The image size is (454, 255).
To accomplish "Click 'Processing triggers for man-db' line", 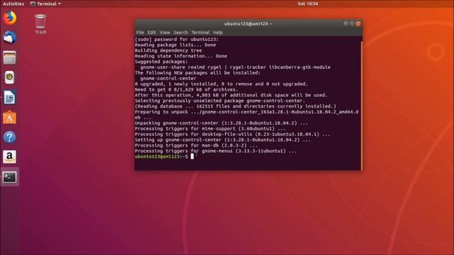I will [196, 145].
